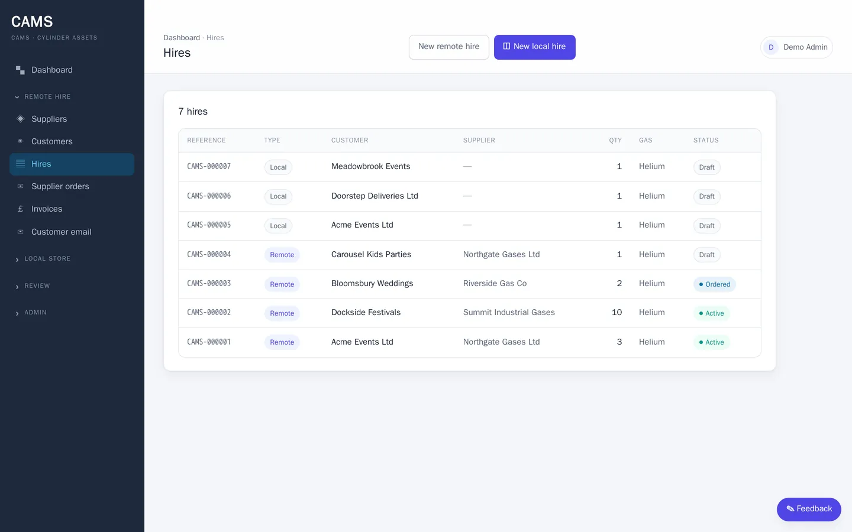Click the Customer email envelope icon
The width and height of the screenshot is (852, 532).
pyautogui.click(x=20, y=232)
